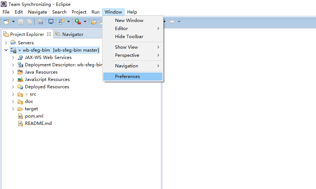316x189 pixels.
Task: Expand the src folder node
Action: pyautogui.click(x=13, y=94)
